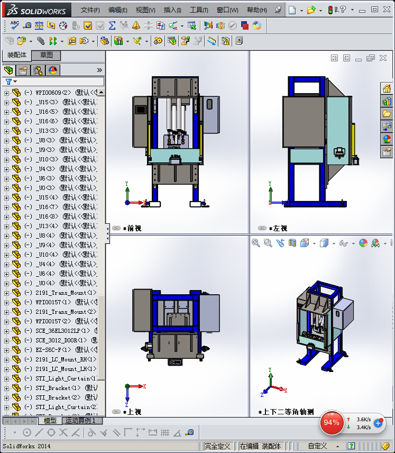The width and height of the screenshot is (395, 453).
Task: Open Section Properties tool
Action: coord(51,25)
